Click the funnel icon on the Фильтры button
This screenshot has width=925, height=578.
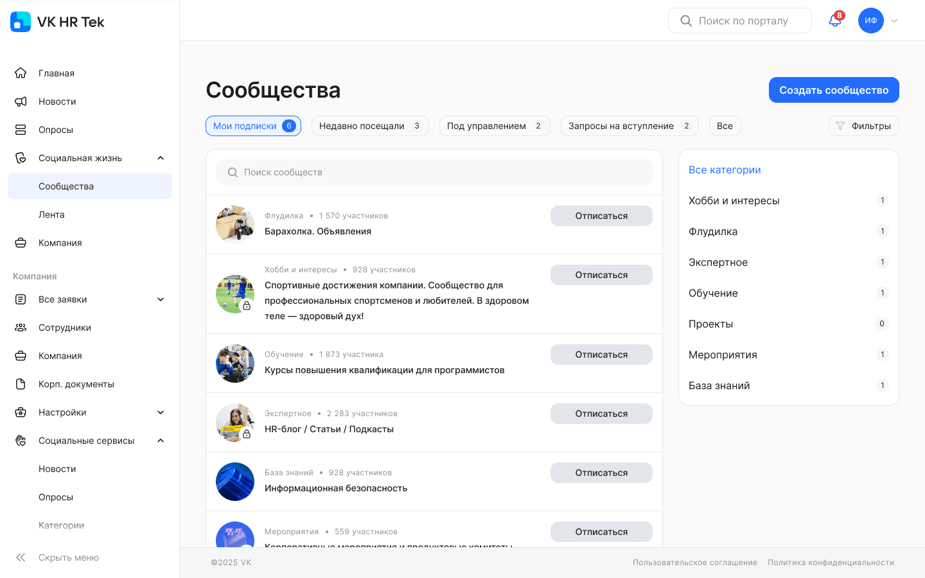840,126
